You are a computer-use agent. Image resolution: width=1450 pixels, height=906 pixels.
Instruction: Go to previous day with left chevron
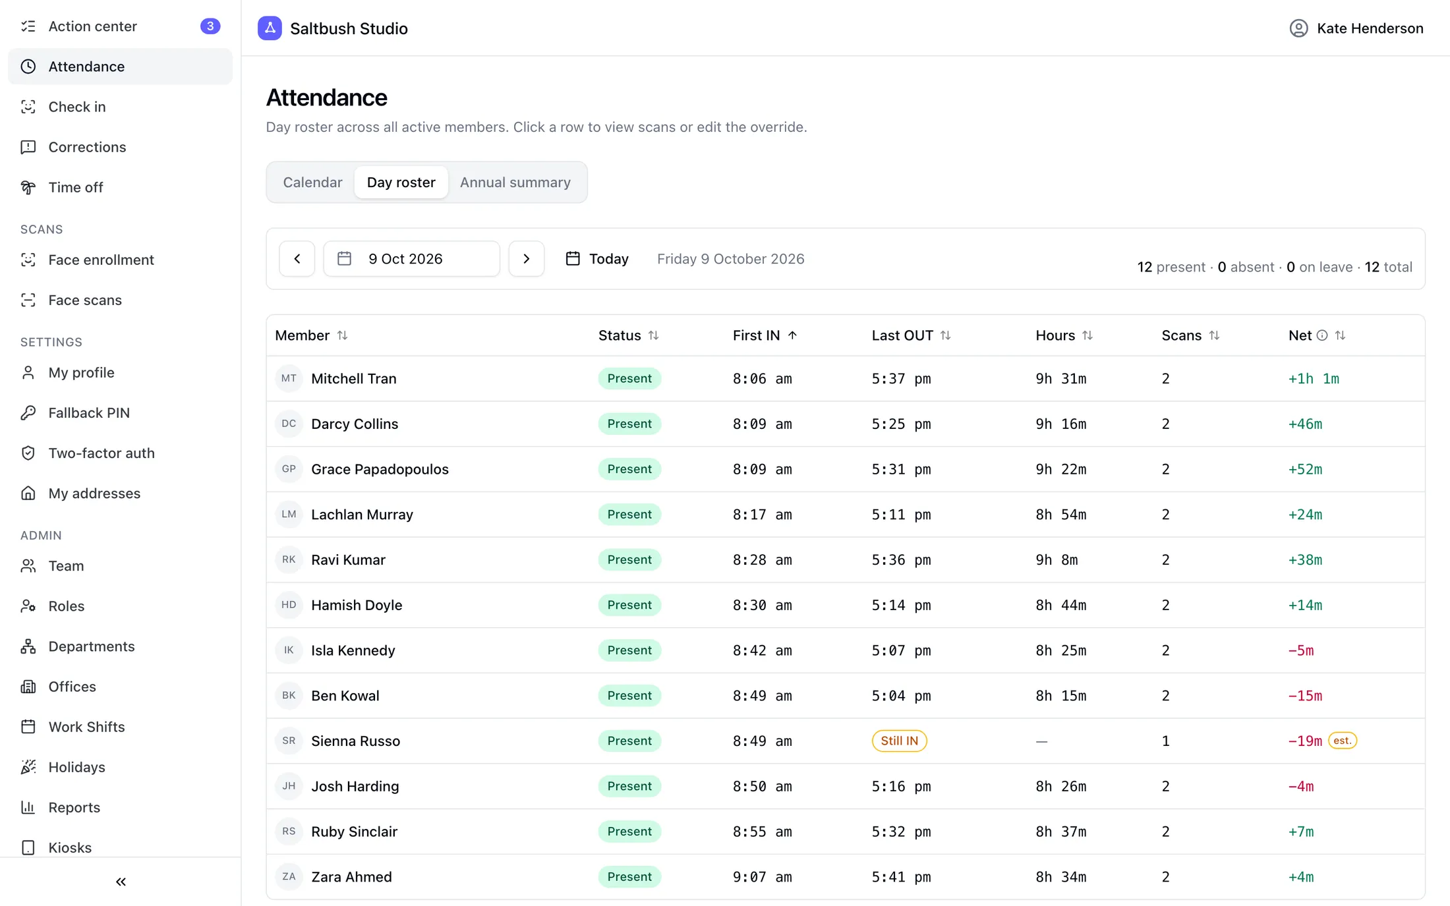pos(297,258)
